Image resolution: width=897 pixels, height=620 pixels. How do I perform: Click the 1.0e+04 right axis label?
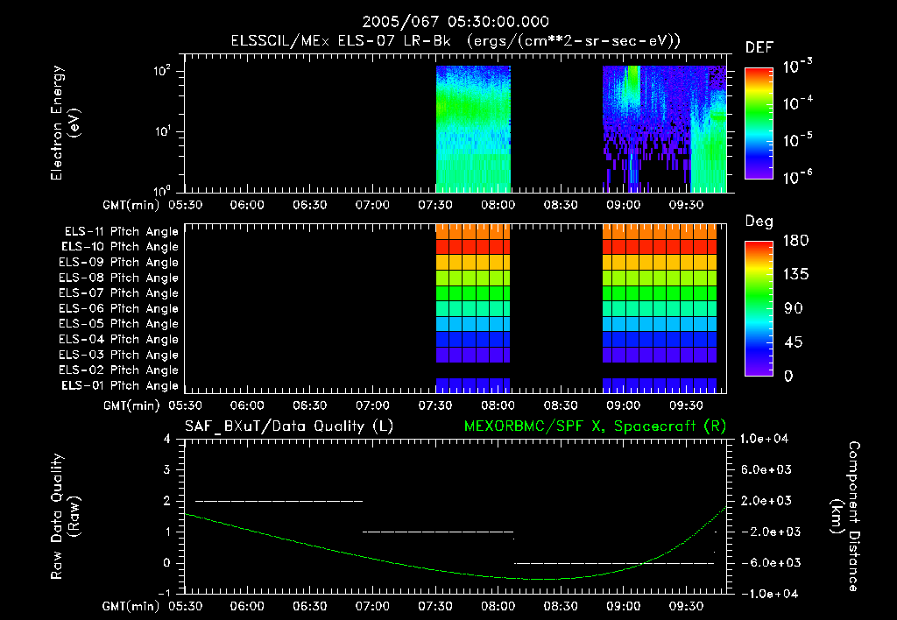(x=764, y=440)
